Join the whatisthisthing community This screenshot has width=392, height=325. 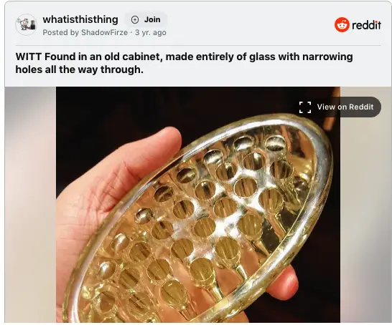pyautogui.click(x=146, y=20)
